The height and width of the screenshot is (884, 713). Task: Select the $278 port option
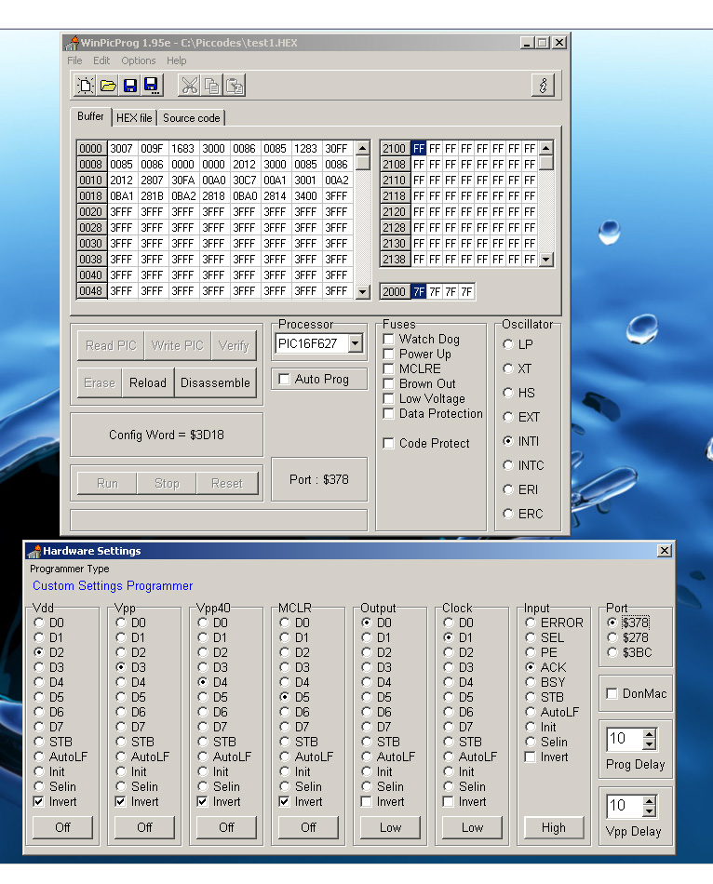click(x=627, y=637)
